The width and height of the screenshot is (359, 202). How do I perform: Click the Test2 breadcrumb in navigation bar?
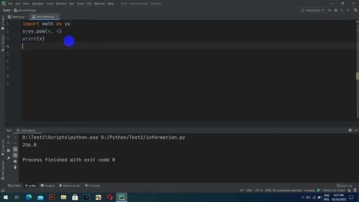coord(6,10)
